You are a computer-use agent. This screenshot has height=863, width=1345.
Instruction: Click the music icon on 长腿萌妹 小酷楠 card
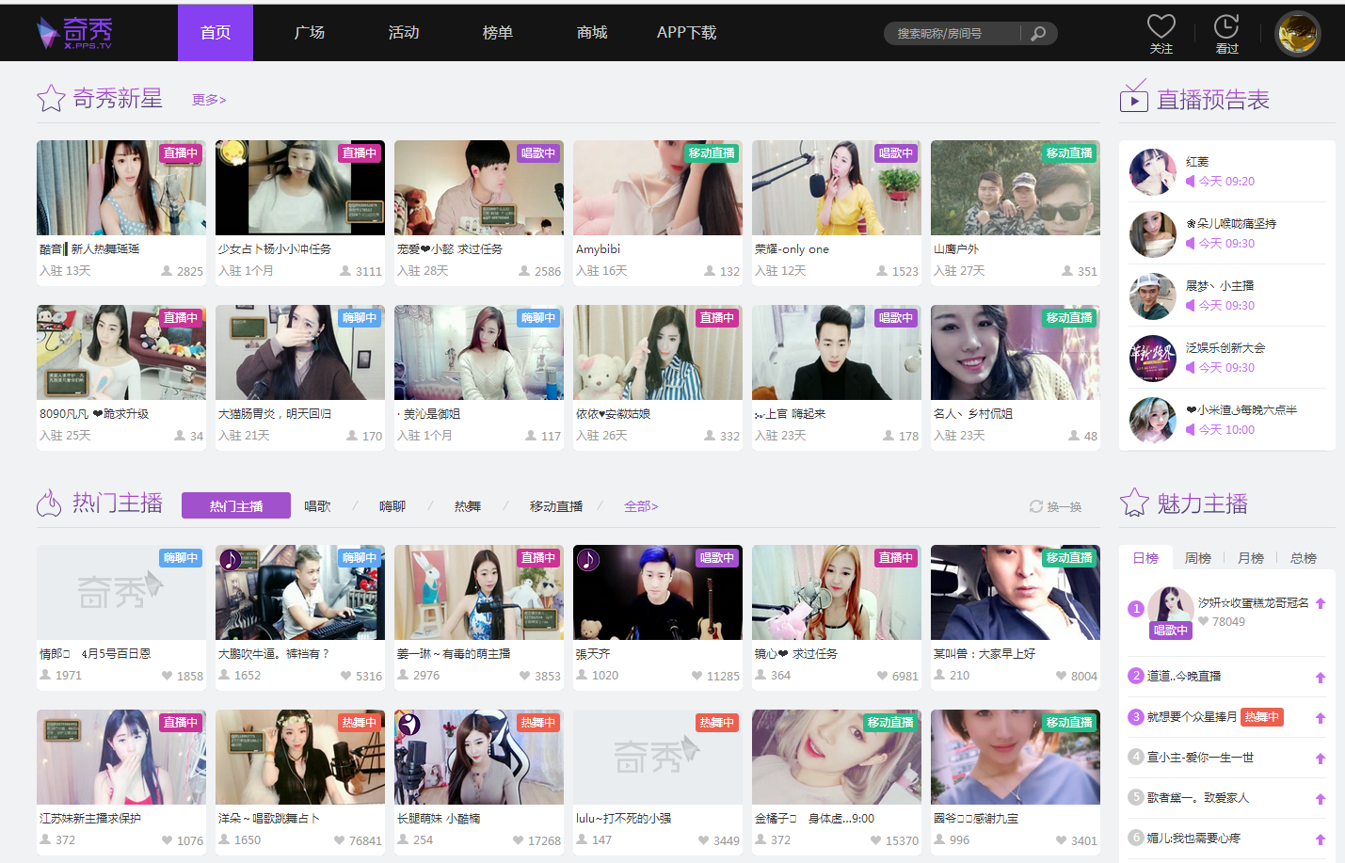[x=408, y=724]
